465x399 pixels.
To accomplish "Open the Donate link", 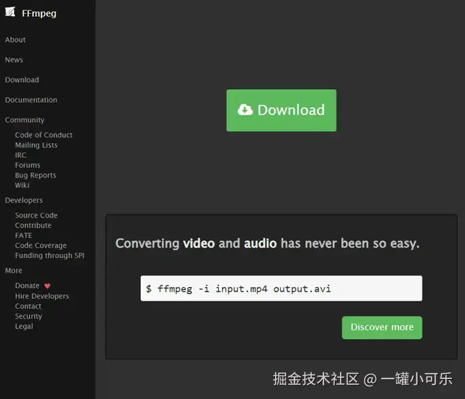I will tap(27, 285).
